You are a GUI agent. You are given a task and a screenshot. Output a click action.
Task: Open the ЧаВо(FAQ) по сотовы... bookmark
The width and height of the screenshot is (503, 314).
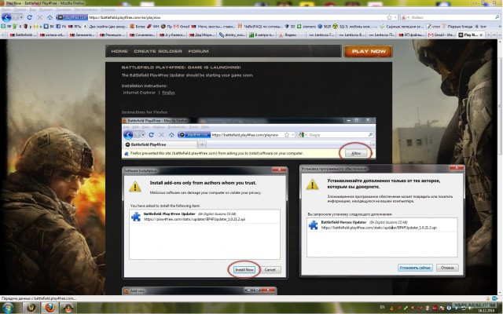260,26
